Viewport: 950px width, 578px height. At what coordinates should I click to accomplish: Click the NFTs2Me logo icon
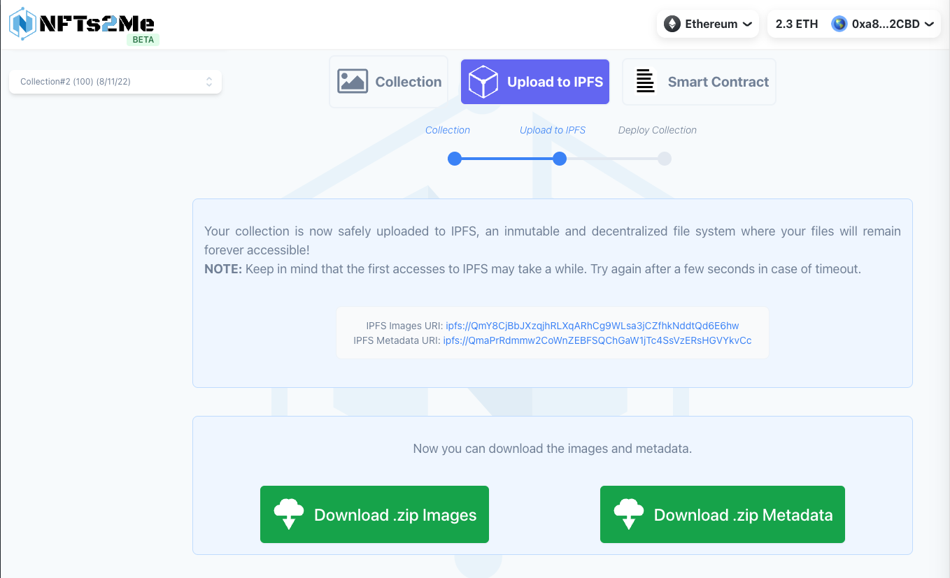pyautogui.click(x=23, y=23)
